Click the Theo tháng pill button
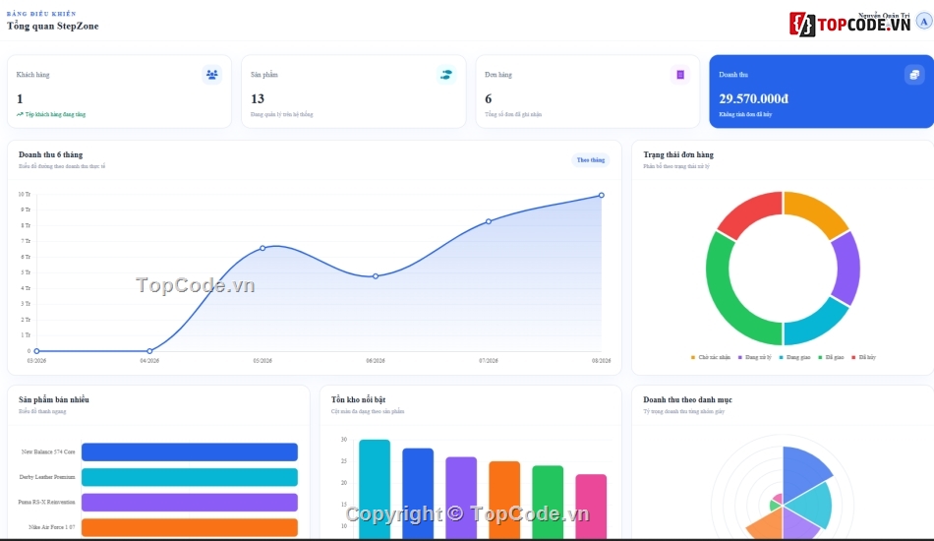The image size is (934, 541). tap(590, 159)
